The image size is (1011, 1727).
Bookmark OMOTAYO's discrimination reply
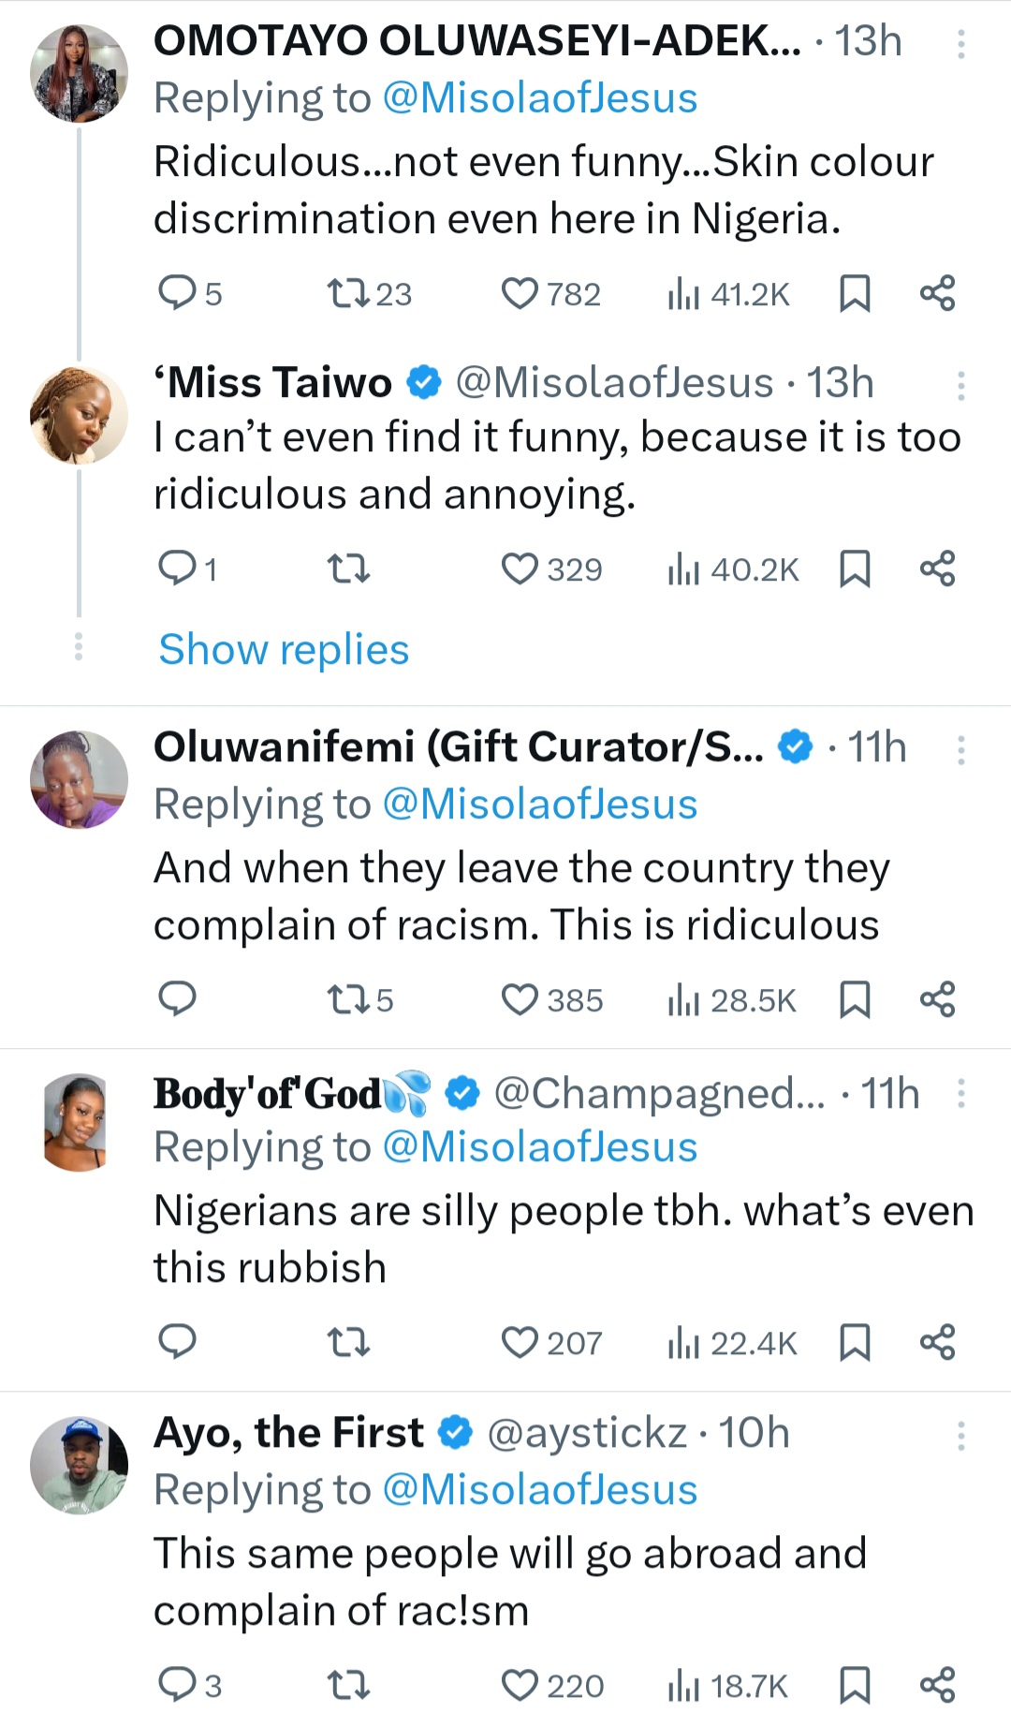pyautogui.click(x=855, y=294)
